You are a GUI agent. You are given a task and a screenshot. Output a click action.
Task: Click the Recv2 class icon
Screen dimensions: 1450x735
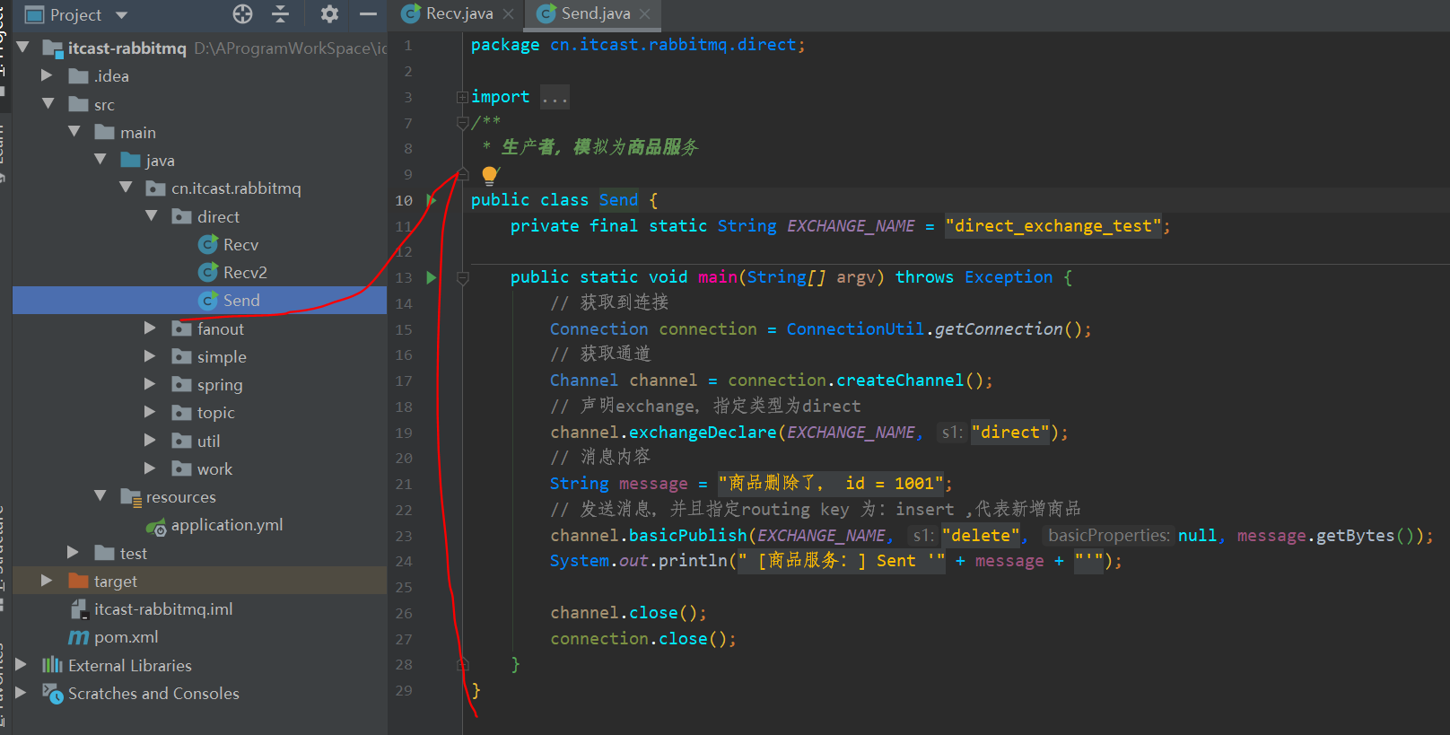208,272
